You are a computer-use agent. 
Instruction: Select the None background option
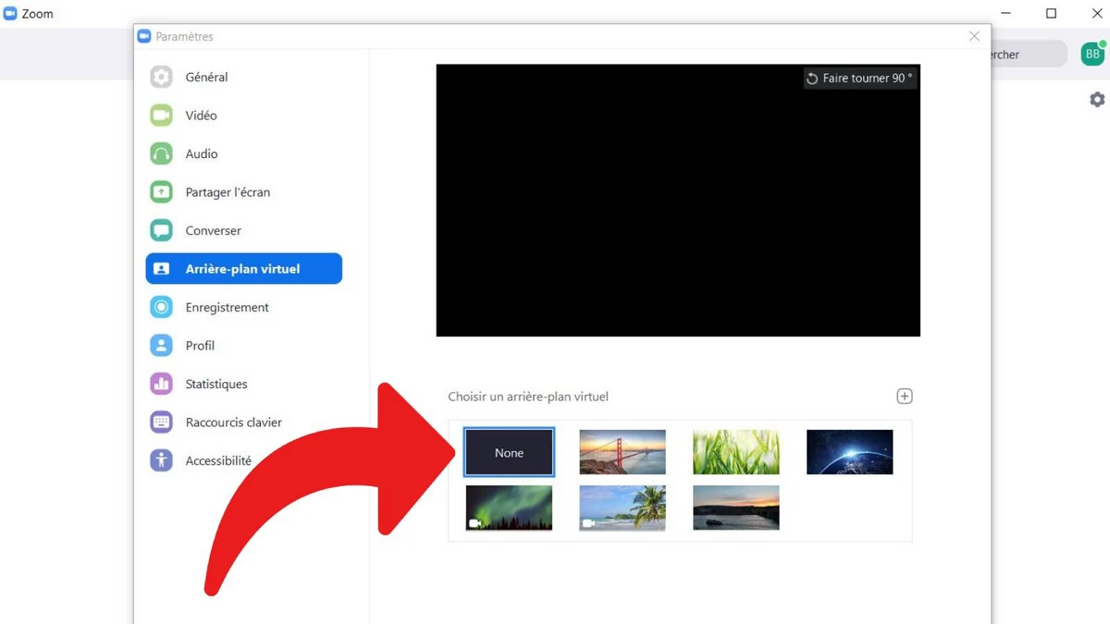509,452
